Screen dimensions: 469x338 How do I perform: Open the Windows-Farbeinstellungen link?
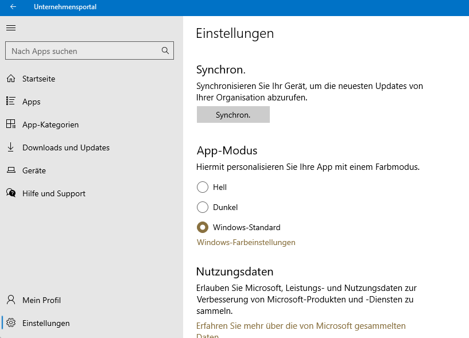[246, 242]
